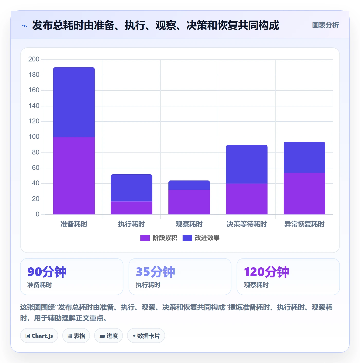This screenshot has width=360, height=363.
Task: Click the bar icon in the 进度 chip
Action: [102, 336]
